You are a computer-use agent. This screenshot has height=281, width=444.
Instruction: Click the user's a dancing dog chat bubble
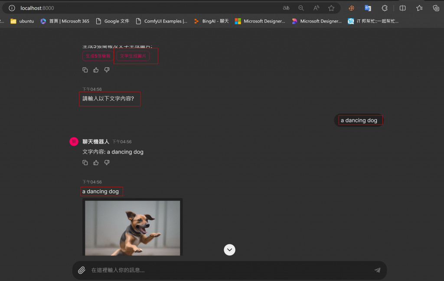pyautogui.click(x=359, y=120)
